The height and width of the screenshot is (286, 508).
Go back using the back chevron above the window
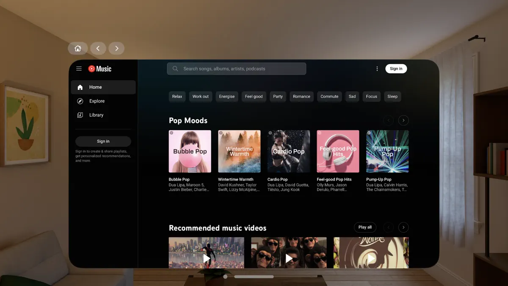(98, 48)
